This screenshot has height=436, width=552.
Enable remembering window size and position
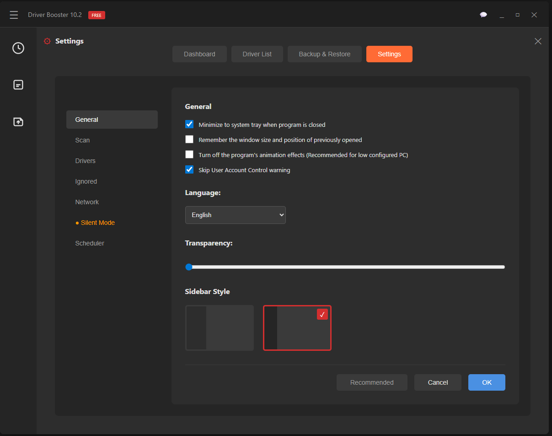(189, 139)
